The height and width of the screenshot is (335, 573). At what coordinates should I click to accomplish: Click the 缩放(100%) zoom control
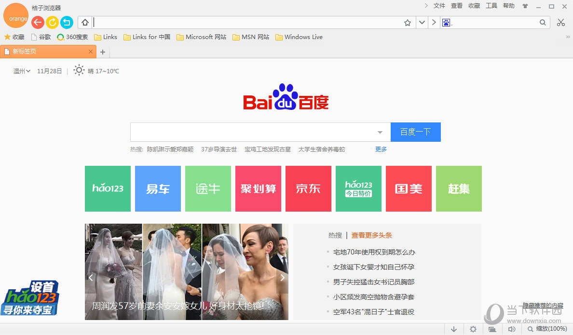(x=550, y=329)
